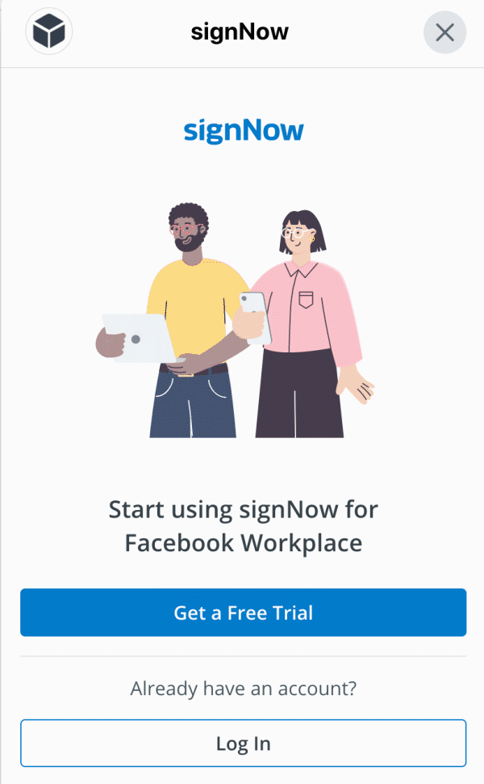Screen dimensions: 484x784
Task: Click the woman's dark skirt
Action: (299, 393)
